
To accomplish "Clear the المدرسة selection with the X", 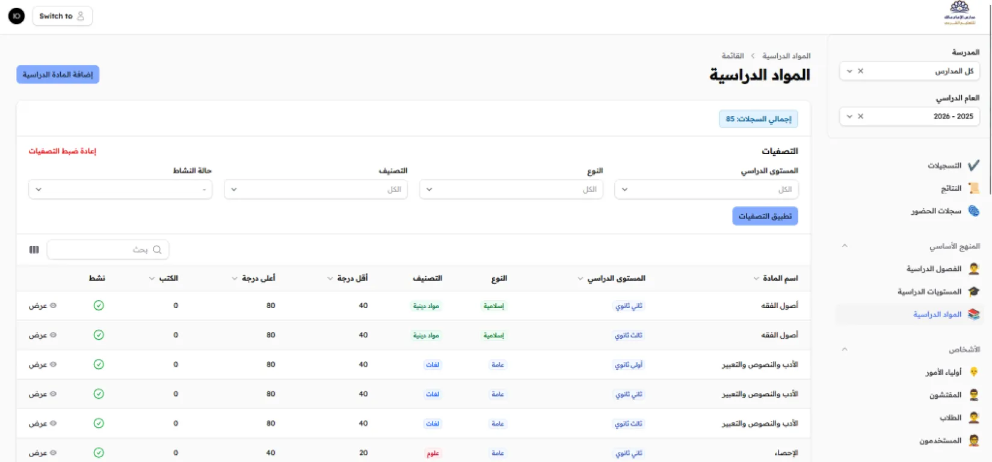I will 860,71.
